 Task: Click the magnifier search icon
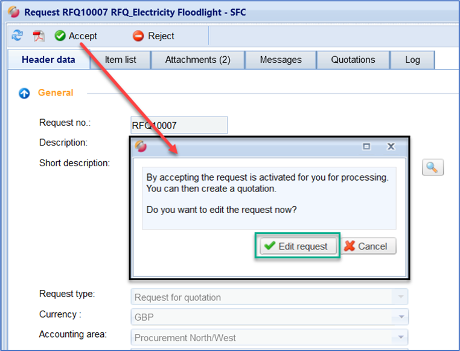(x=433, y=168)
